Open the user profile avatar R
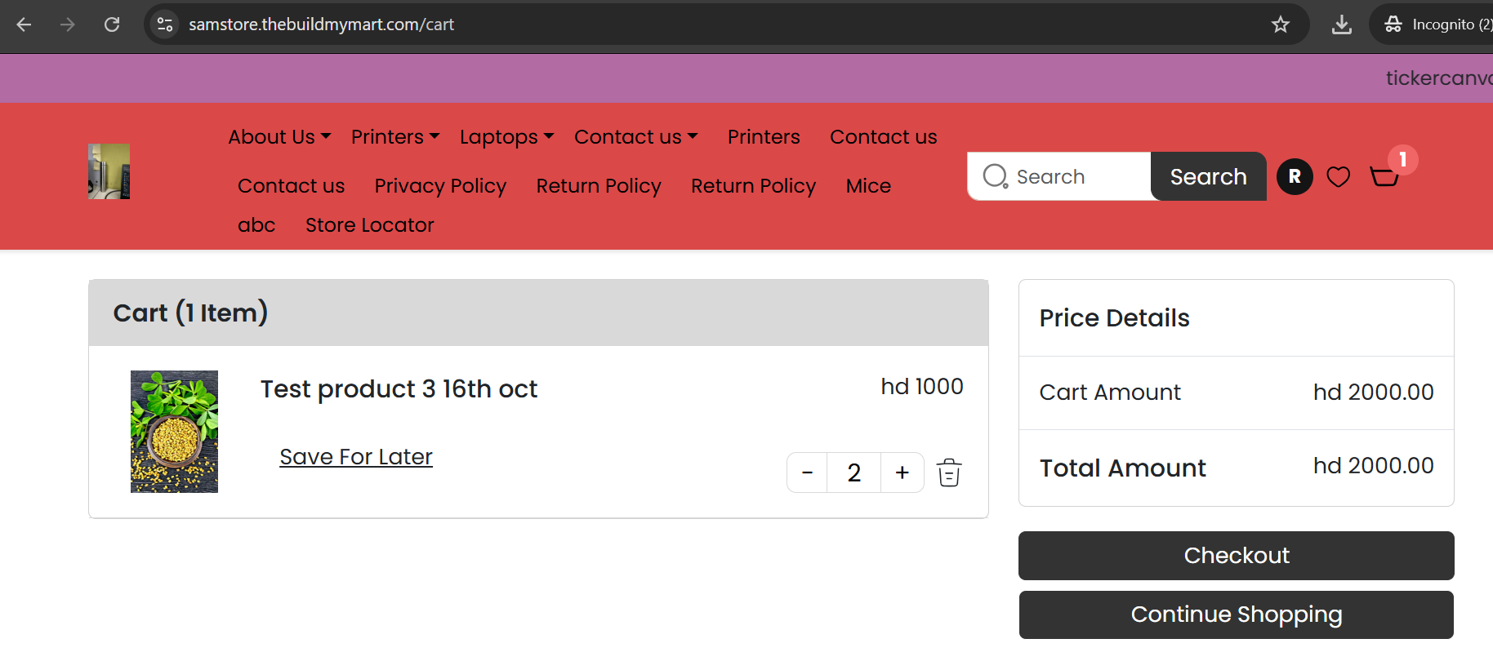The image size is (1493, 661). (1295, 176)
